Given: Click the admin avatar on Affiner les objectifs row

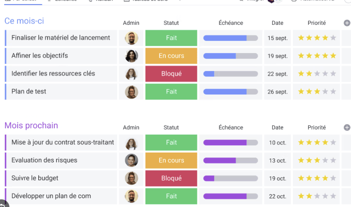Looking at the screenshot, I should (131, 56).
